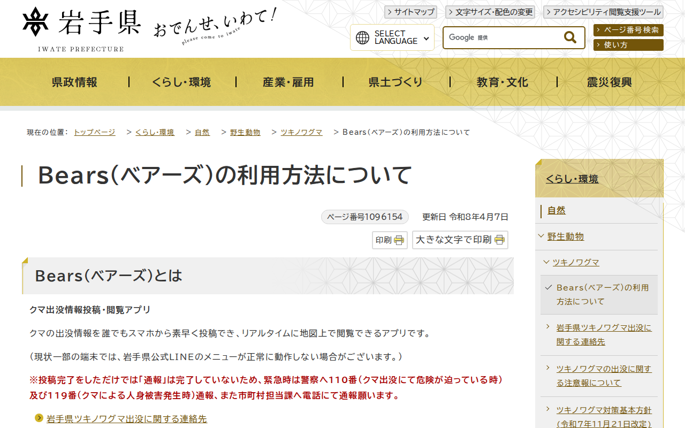Collapse the 野生動物 sidebar section
Screen dimensions: 685x428
click(x=541, y=236)
